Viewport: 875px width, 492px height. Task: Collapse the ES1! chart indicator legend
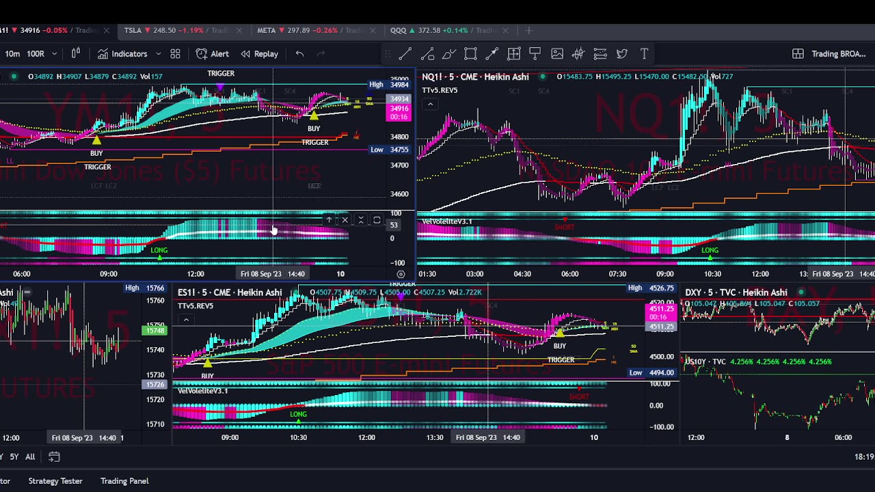point(186,320)
